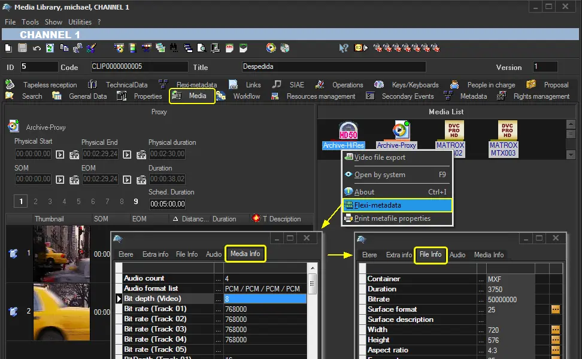
Task: Select the MATROX MTX003 media icon
Action: pos(507,138)
